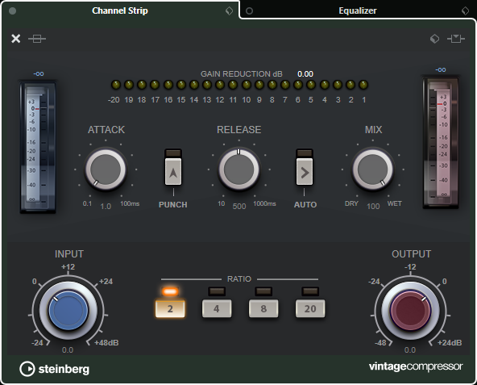Click the blue Input gain knob

click(68, 311)
